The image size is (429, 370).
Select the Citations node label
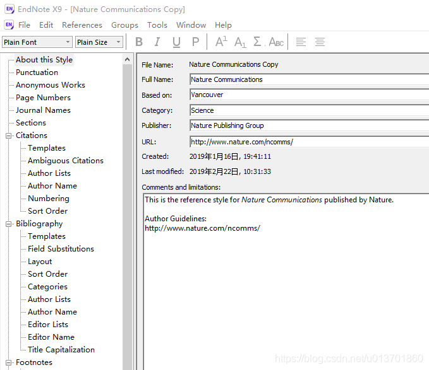point(32,136)
